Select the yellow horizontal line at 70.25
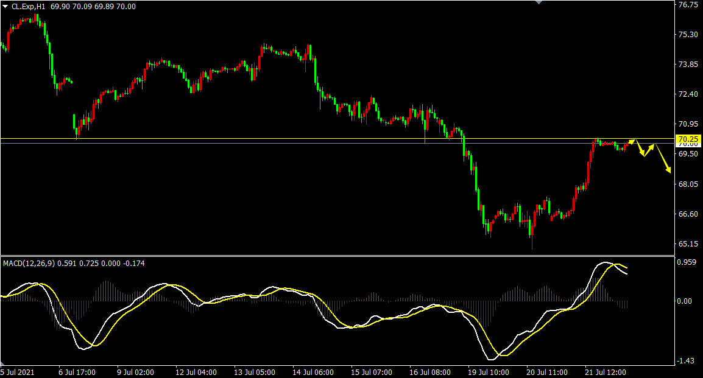Image resolution: width=703 pixels, height=378 pixels. pos(337,138)
